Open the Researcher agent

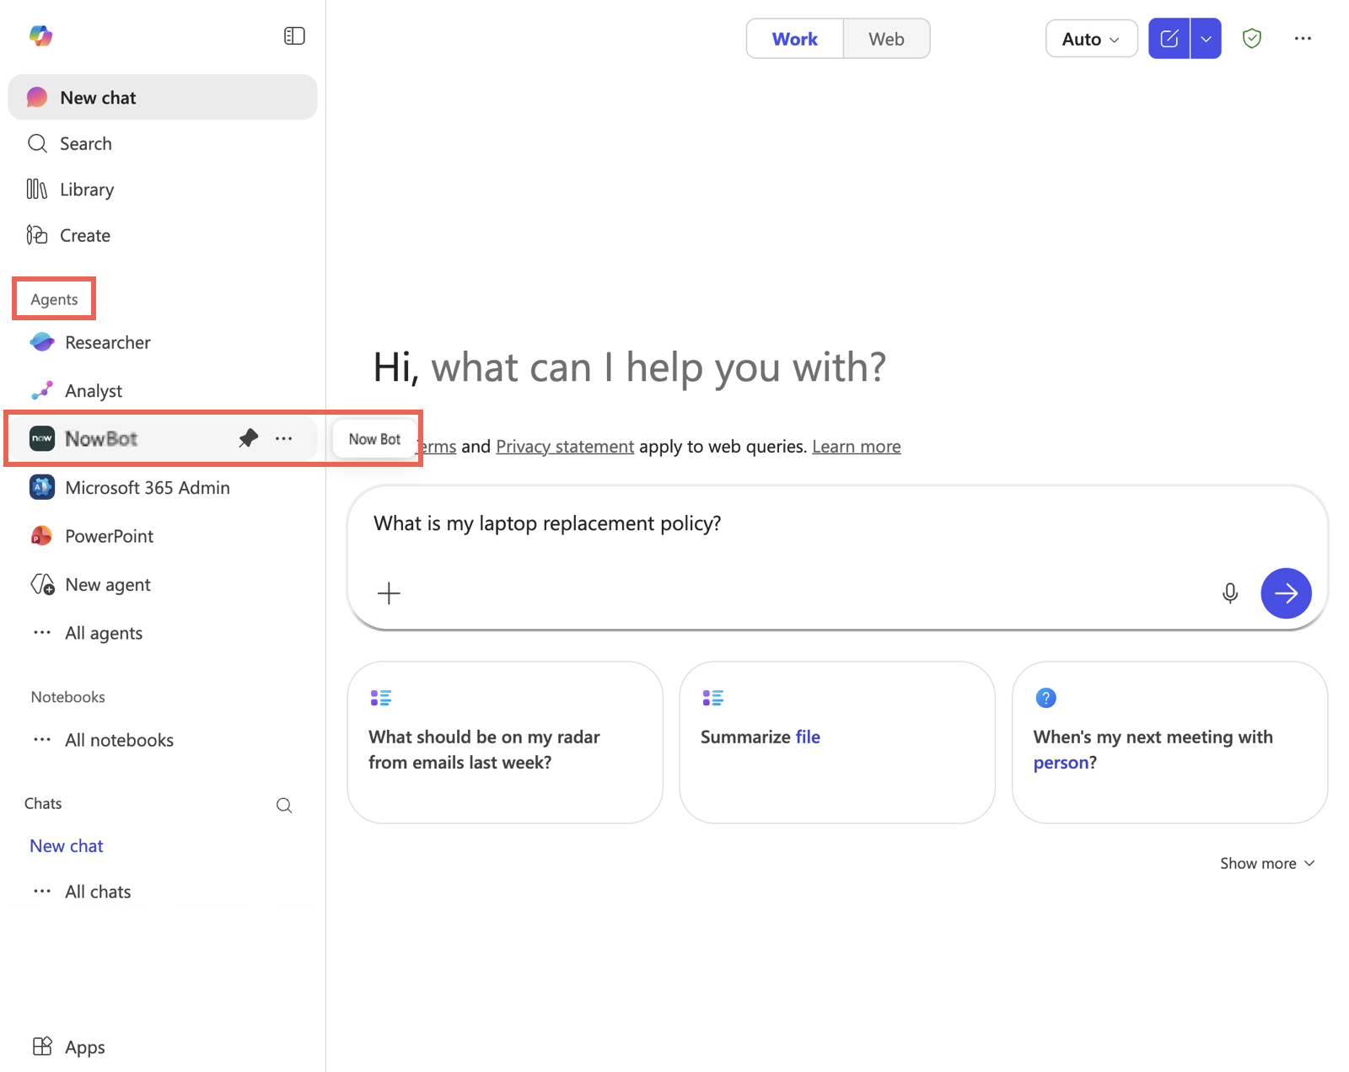click(x=163, y=342)
